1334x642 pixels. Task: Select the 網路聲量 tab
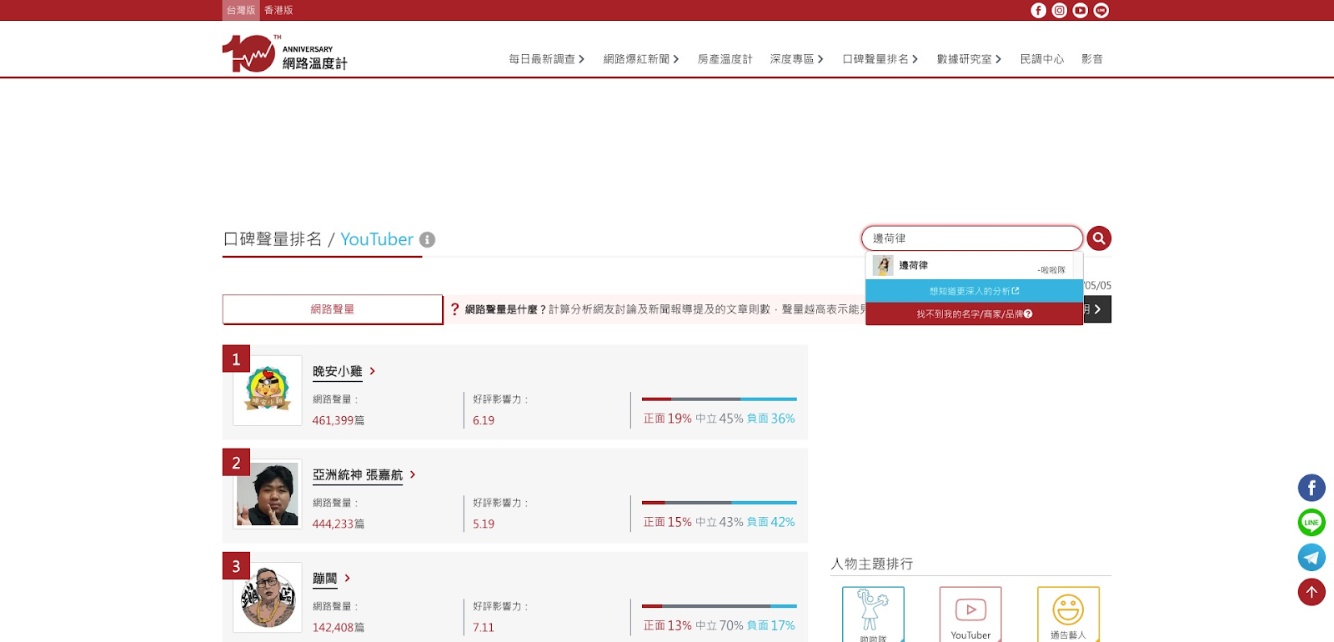pyautogui.click(x=332, y=309)
